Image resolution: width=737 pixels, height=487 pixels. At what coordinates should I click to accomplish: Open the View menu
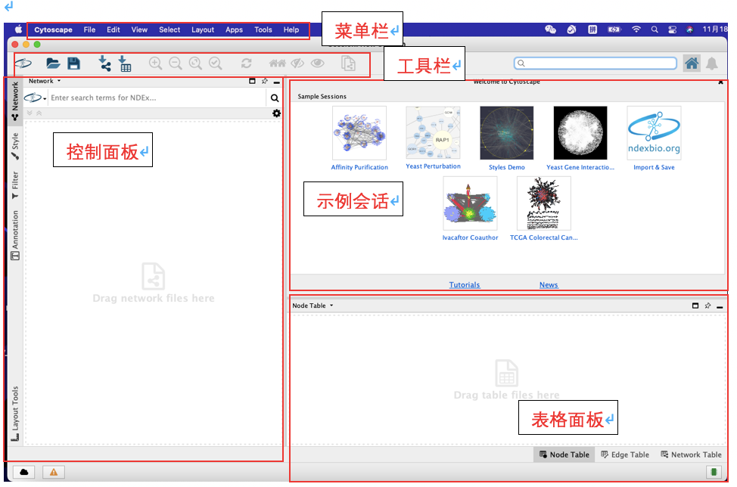(139, 29)
